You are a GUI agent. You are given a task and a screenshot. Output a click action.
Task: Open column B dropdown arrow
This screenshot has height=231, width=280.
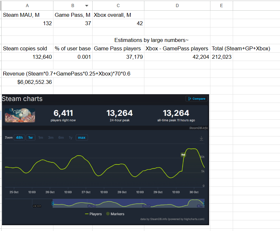[87, 6]
